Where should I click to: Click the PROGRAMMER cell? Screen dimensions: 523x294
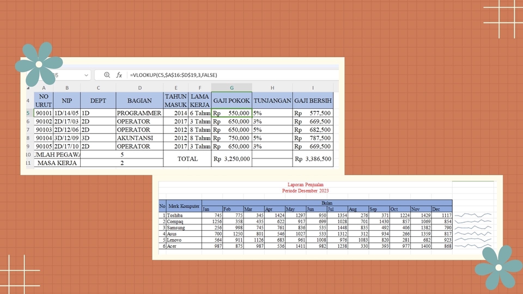pyautogui.click(x=139, y=113)
